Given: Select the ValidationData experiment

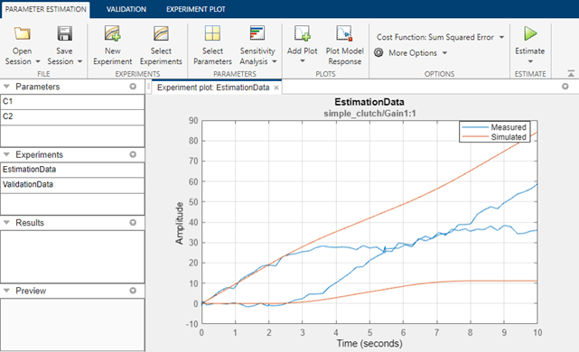Looking at the screenshot, I should 72,184.
